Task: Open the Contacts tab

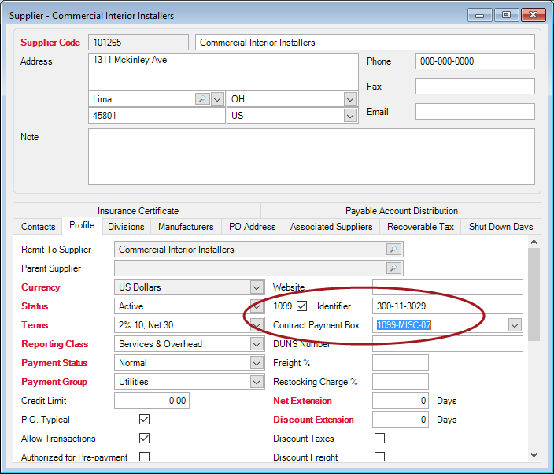Action: pyautogui.click(x=38, y=227)
